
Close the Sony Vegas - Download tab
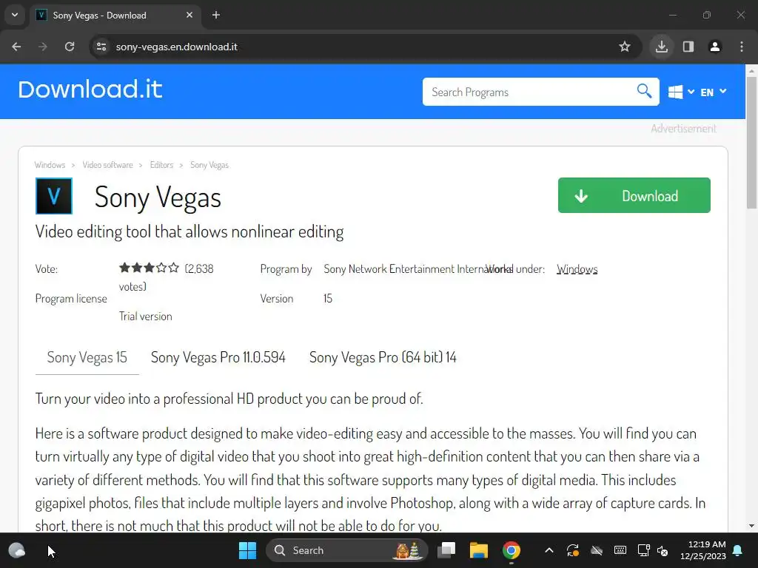(x=189, y=15)
